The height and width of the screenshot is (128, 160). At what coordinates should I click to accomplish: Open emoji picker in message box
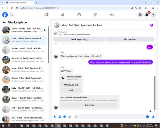pyautogui.click(x=148, y=117)
